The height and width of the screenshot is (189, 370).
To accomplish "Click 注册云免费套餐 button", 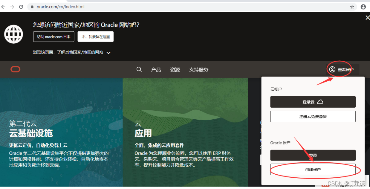I will 313,116.
